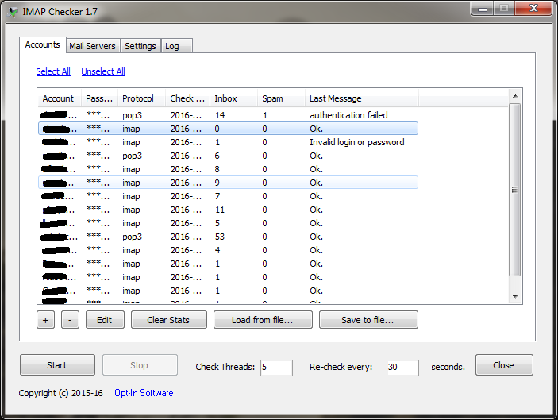Image resolution: width=558 pixels, height=420 pixels.
Task: Sort list by the Inbox column header
Action: [233, 98]
